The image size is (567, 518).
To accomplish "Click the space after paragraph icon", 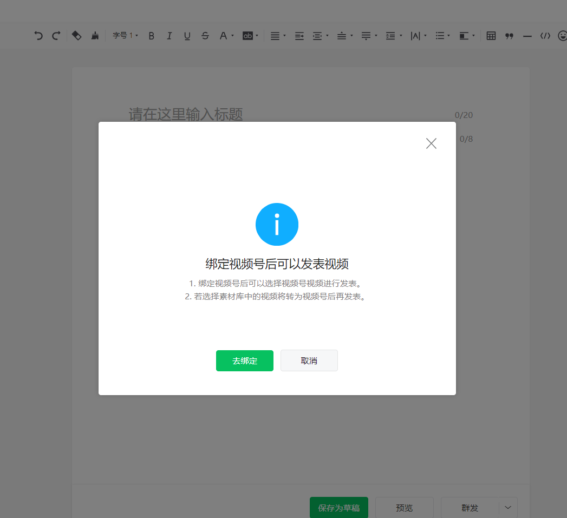I will click(x=366, y=36).
